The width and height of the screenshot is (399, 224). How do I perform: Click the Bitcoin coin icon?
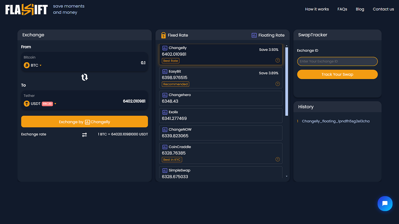27,65
